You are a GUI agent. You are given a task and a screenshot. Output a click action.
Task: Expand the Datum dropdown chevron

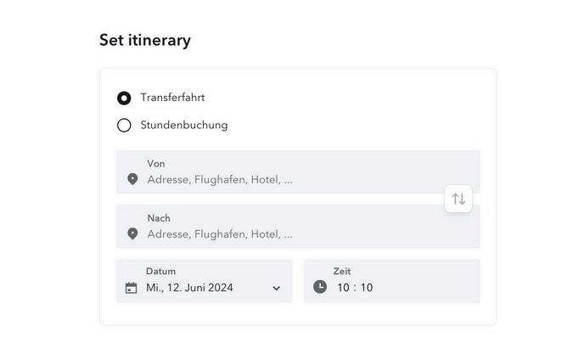pyautogui.click(x=276, y=288)
